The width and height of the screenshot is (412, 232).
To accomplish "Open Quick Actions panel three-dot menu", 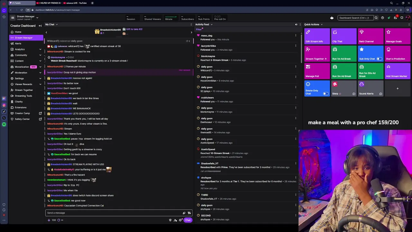I will click(x=409, y=24).
